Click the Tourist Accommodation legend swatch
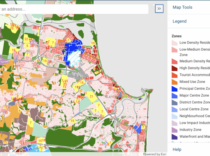 (x=175, y=75)
